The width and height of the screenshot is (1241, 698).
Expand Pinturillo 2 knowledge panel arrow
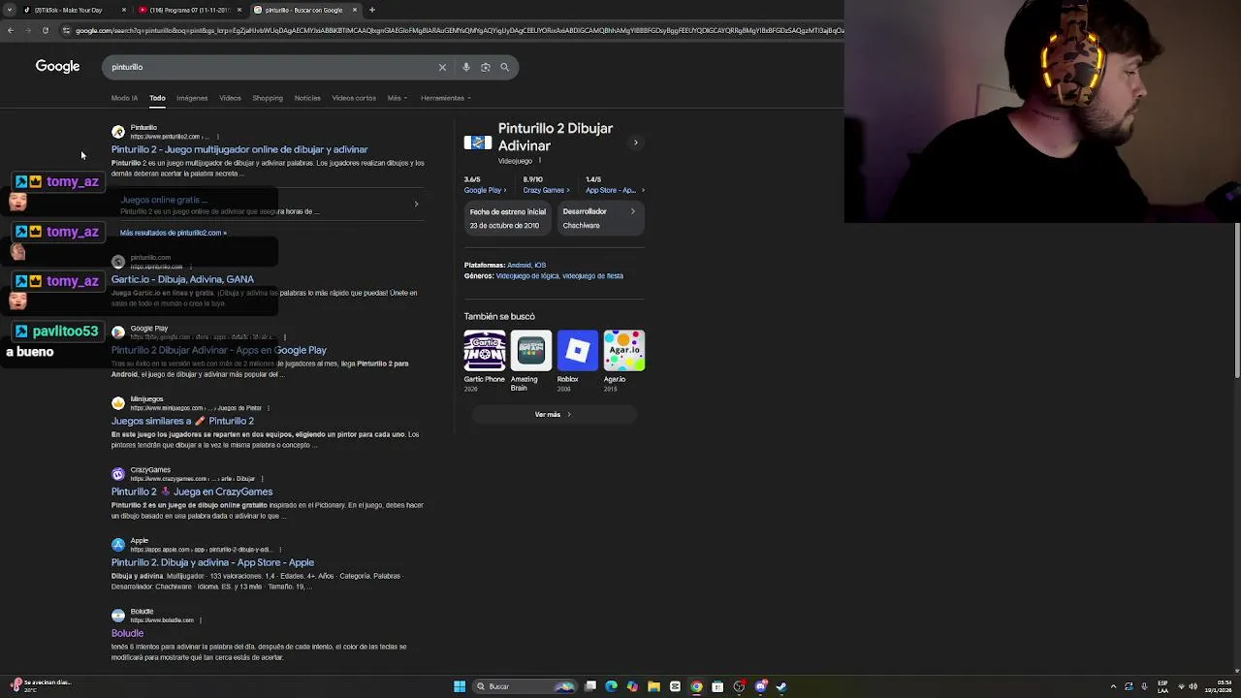click(x=636, y=143)
